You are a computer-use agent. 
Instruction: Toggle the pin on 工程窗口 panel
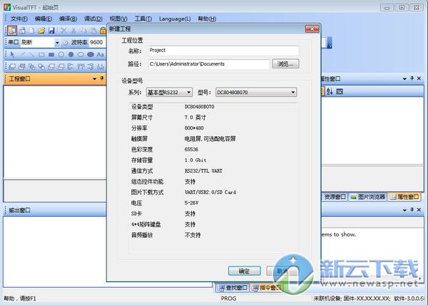pos(102,78)
